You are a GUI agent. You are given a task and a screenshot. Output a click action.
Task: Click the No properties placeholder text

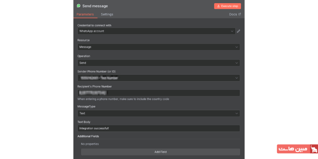pos(90,144)
